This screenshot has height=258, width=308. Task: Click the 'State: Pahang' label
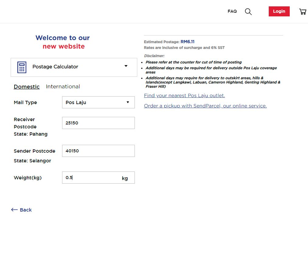click(x=31, y=134)
